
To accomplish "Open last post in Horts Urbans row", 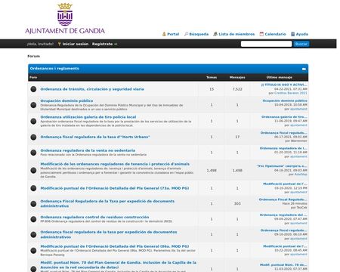I will coord(284,133).
